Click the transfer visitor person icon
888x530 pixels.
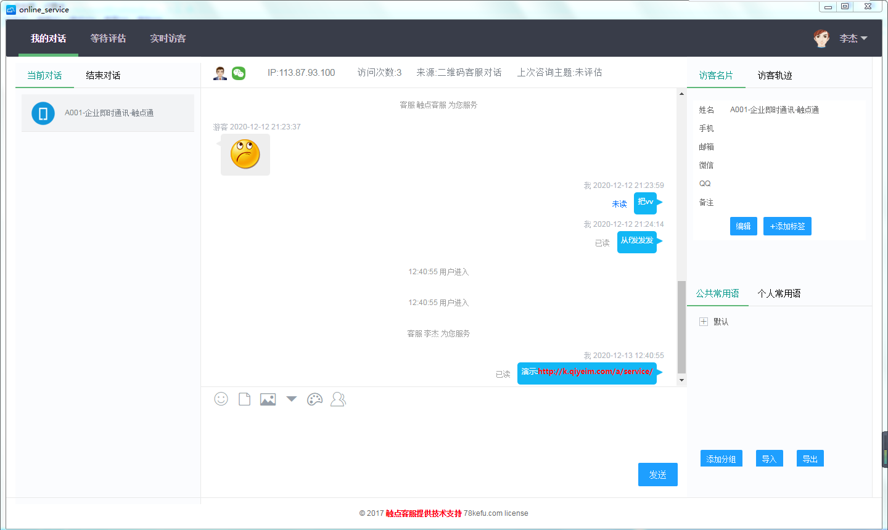338,399
